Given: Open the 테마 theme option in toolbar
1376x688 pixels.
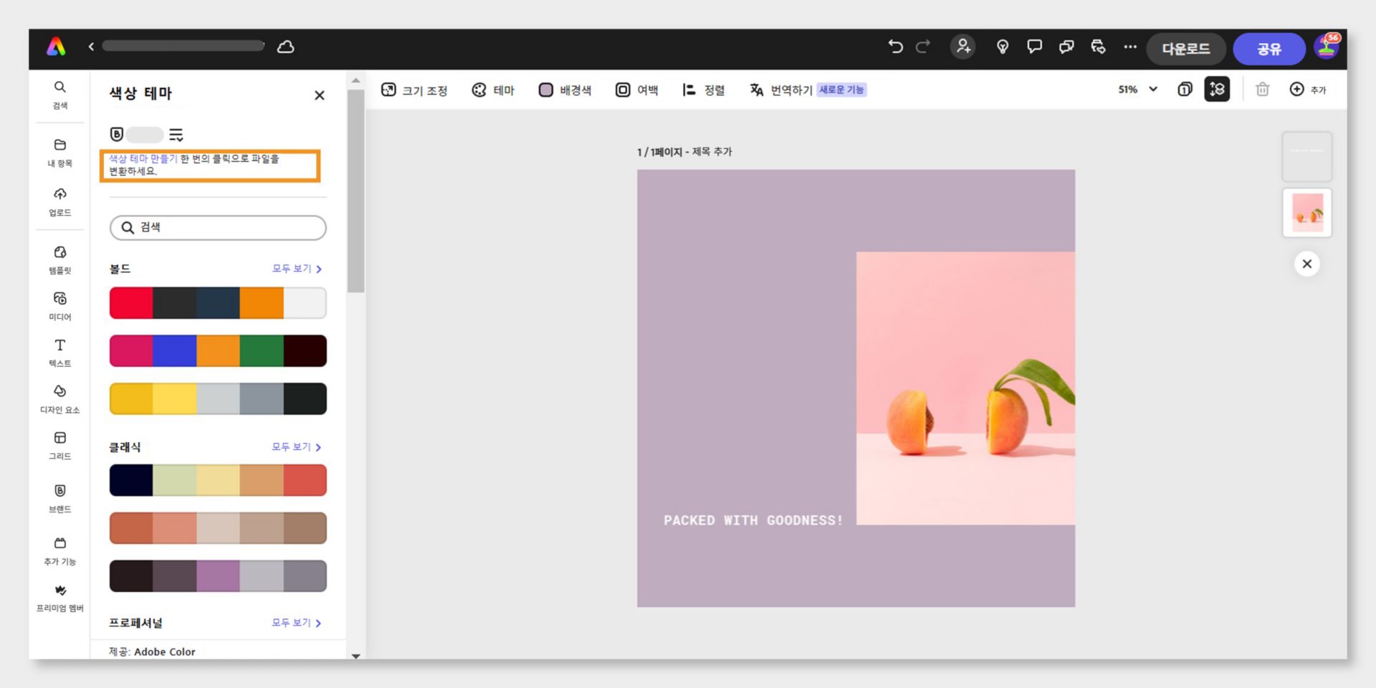Looking at the screenshot, I should 493,90.
